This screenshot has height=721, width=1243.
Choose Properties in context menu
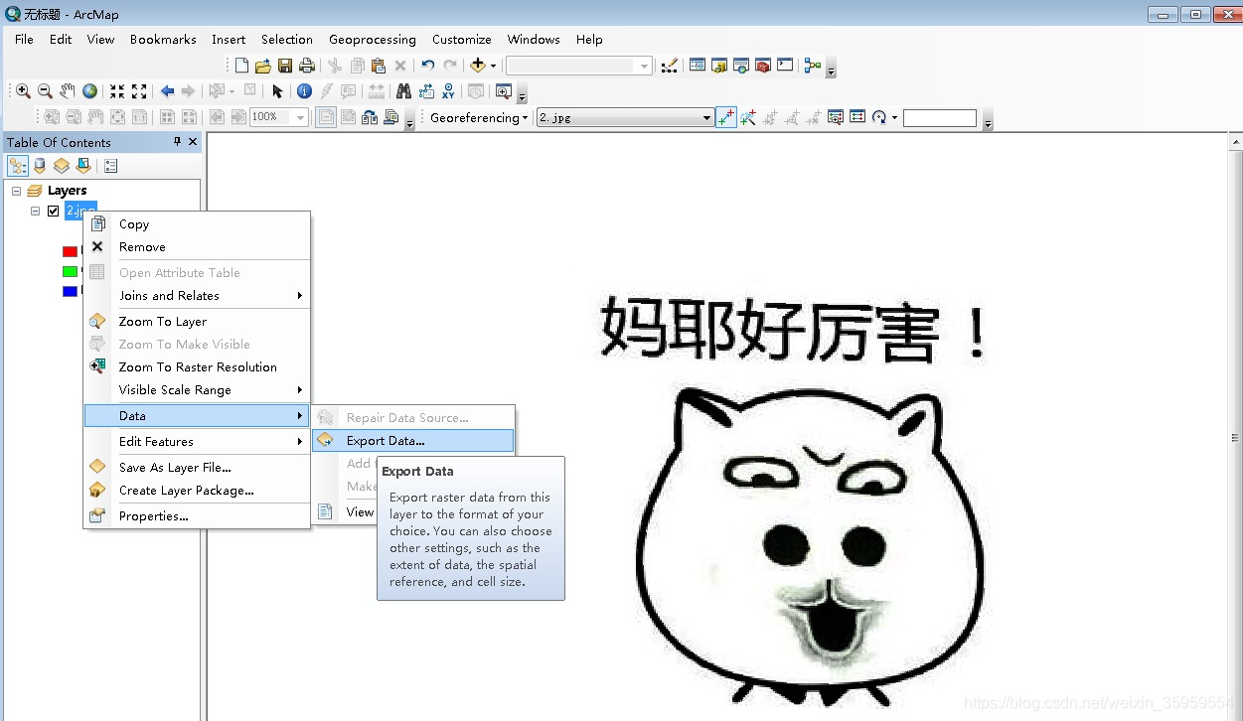(197, 515)
